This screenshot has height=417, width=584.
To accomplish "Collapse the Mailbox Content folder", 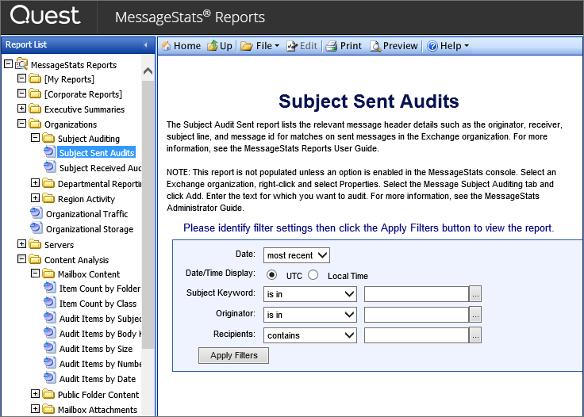I will (x=36, y=274).
